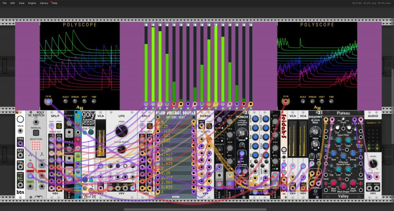Image resolution: width=394 pixels, height=211 pixels.
Task: Click the LFO PULSE WIDTH knob
Action: coord(121,149)
